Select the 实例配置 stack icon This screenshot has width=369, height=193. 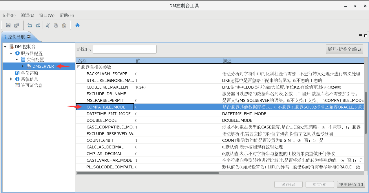point(23,59)
